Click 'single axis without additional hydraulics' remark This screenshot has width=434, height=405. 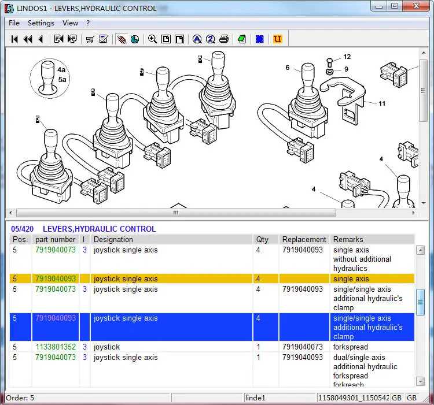pyautogui.click(x=362, y=259)
